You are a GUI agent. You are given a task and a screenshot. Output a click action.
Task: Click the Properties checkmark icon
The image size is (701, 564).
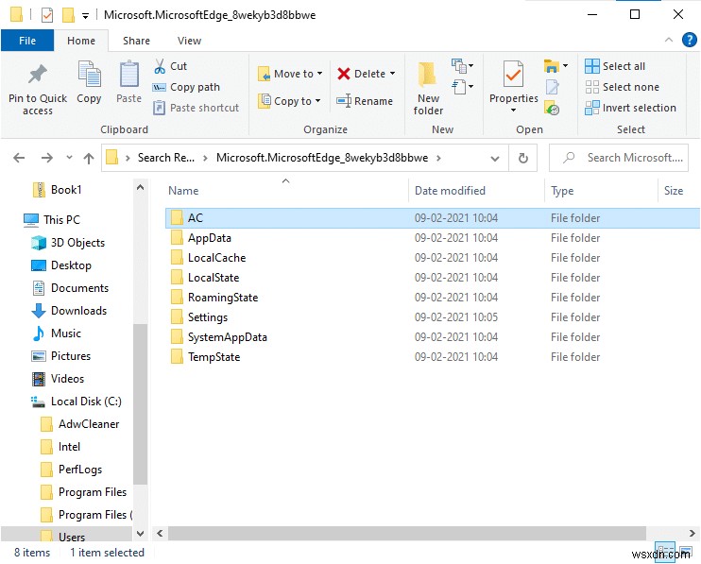coord(513,75)
